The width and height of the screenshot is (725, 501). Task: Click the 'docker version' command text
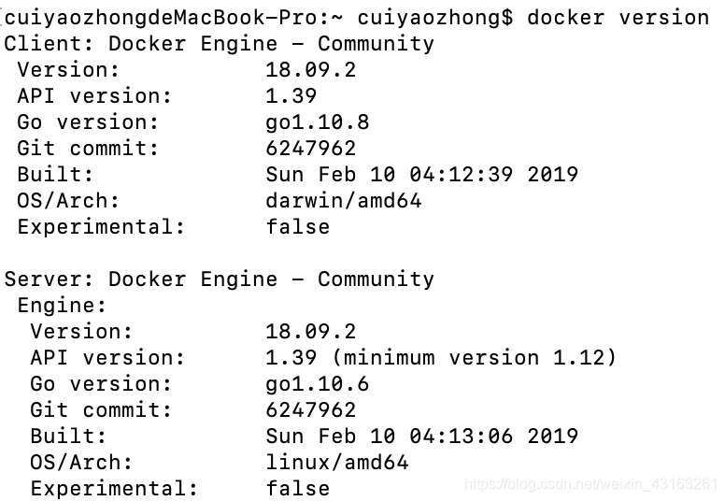coord(618,18)
